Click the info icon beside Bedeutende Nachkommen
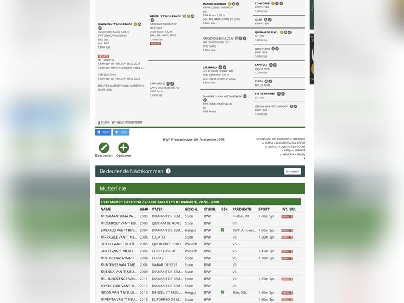Viewport: 404px width, 303px height. (x=168, y=171)
